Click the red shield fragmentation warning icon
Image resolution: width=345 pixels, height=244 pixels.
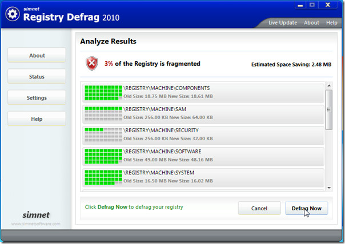(x=92, y=63)
